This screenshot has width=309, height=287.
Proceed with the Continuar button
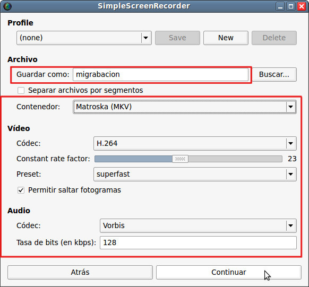click(229, 272)
